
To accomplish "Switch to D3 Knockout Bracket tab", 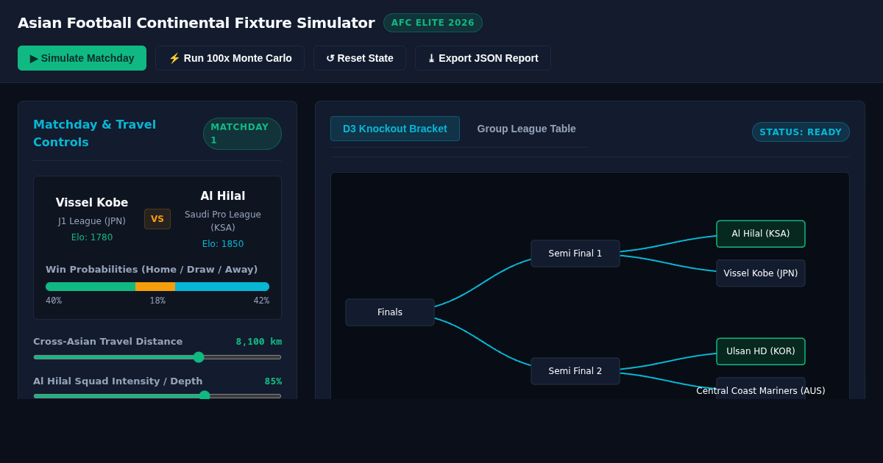I will 395,129.
